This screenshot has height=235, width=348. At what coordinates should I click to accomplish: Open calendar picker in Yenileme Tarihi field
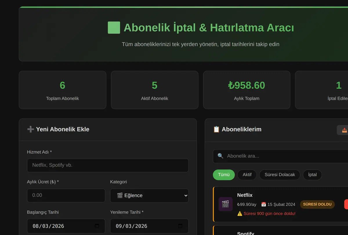(180, 226)
